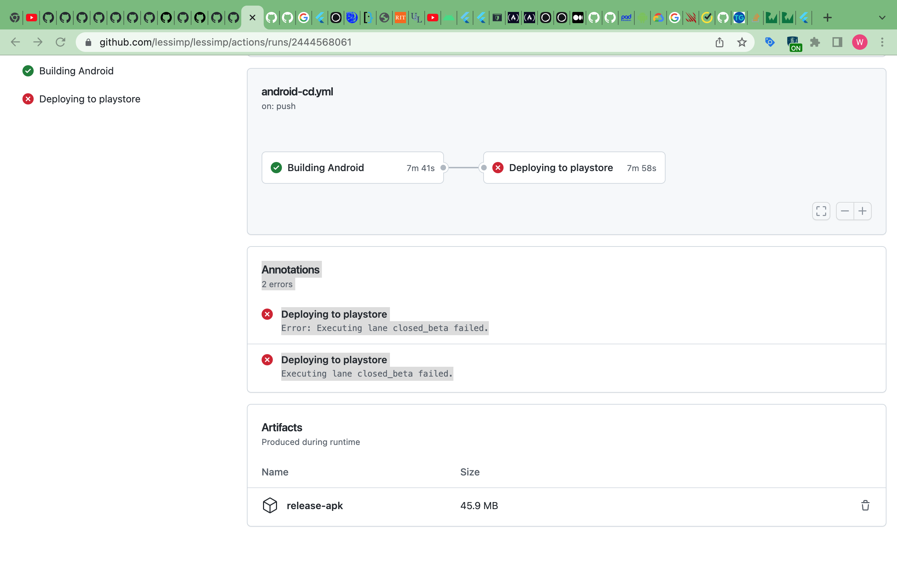897x561 pixels.
Task: Open a new browser tab
Action: pyautogui.click(x=827, y=18)
